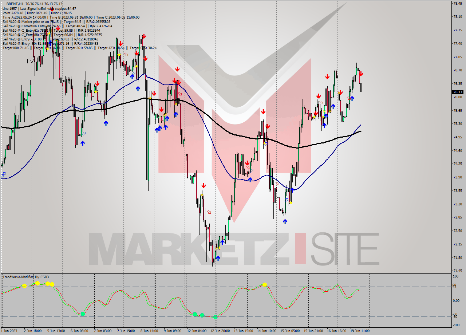Viewport: 466px width, 335px height.
Task: Click the 74.25 price axis label
Action: click(x=458, y=164)
